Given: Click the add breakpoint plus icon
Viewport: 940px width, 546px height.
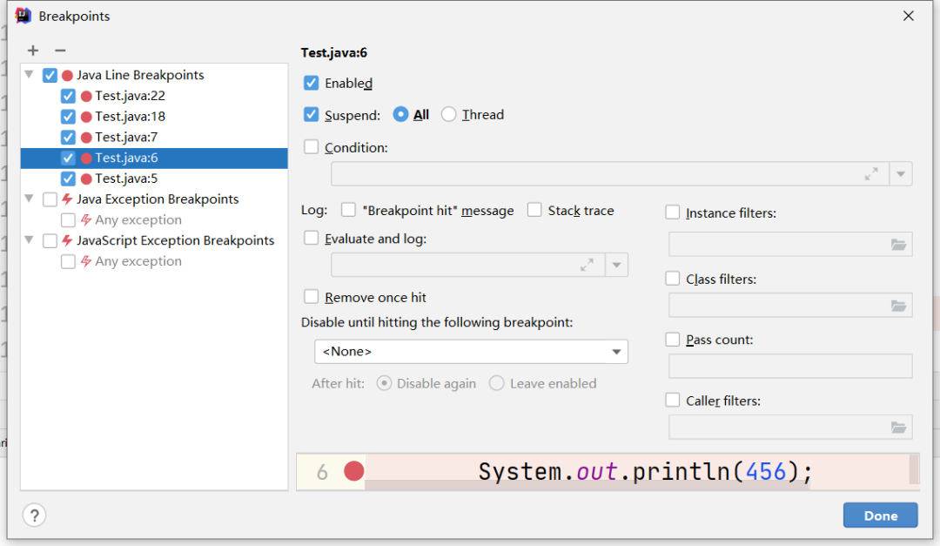Looking at the screenshot, I should 33,51.
